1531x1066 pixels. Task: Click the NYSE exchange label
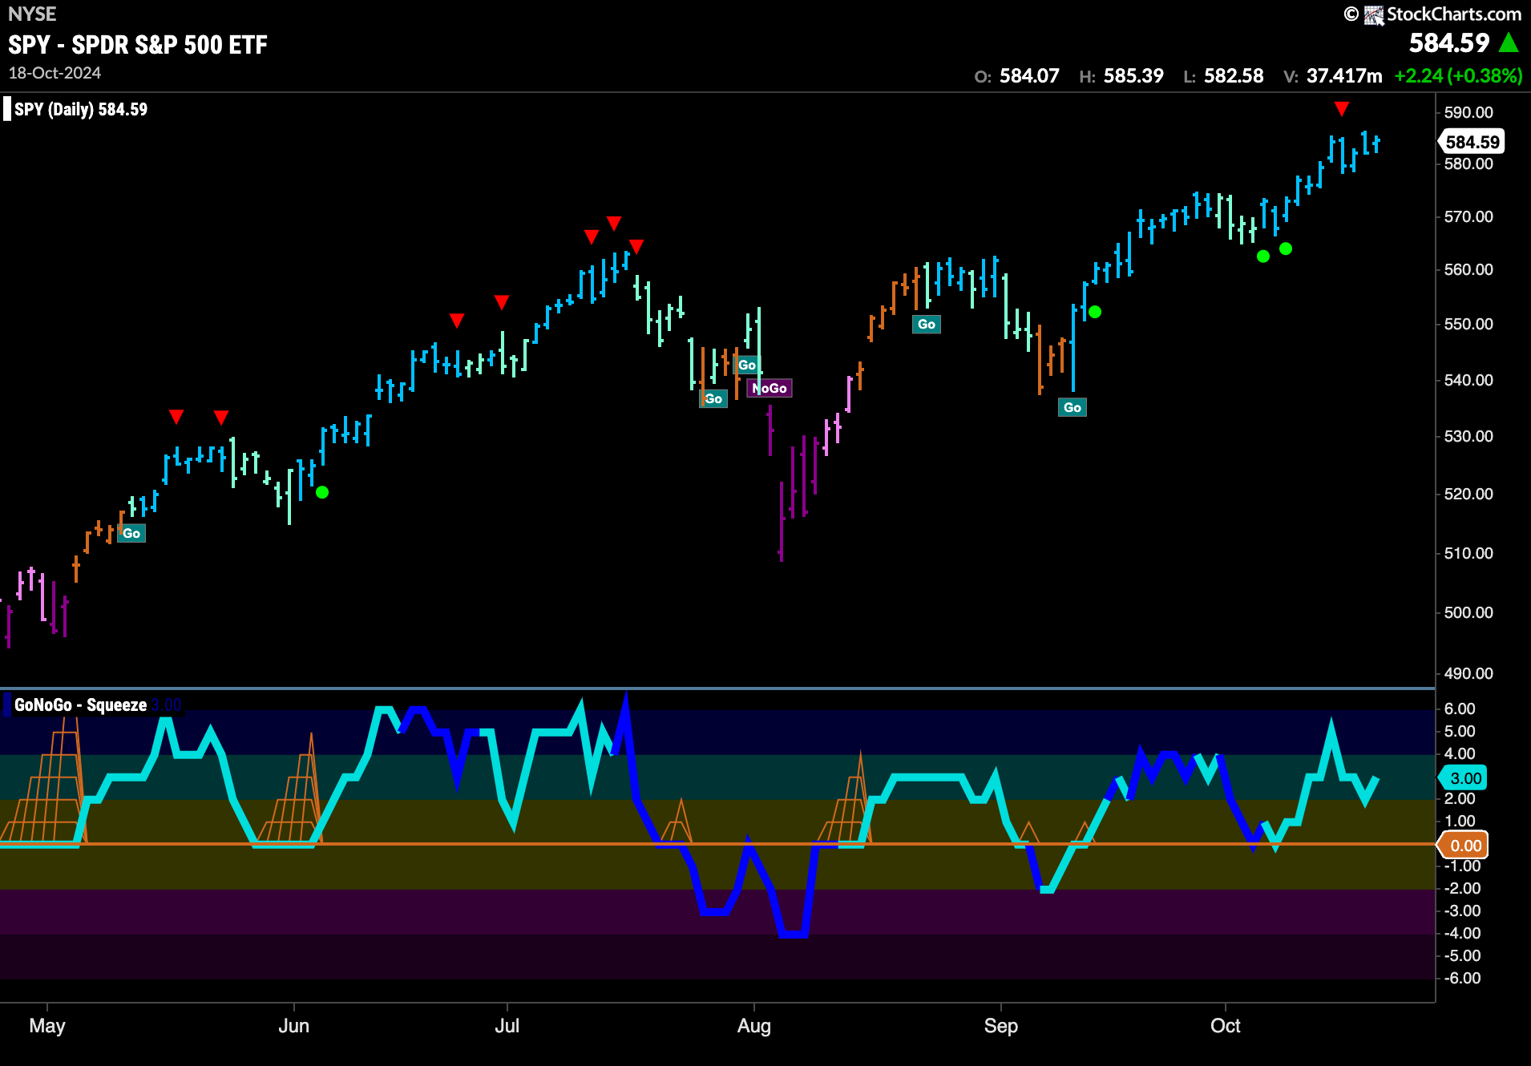(32, 14)
